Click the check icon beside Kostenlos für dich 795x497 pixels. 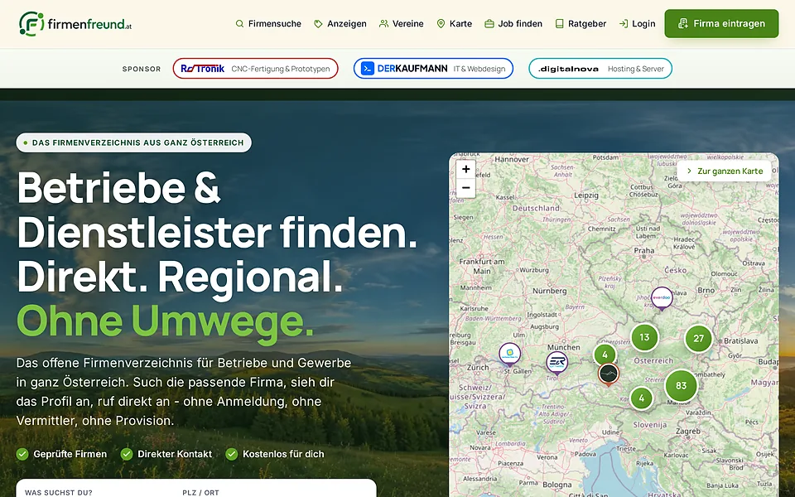pyautogui.click(x=232, y=454)
